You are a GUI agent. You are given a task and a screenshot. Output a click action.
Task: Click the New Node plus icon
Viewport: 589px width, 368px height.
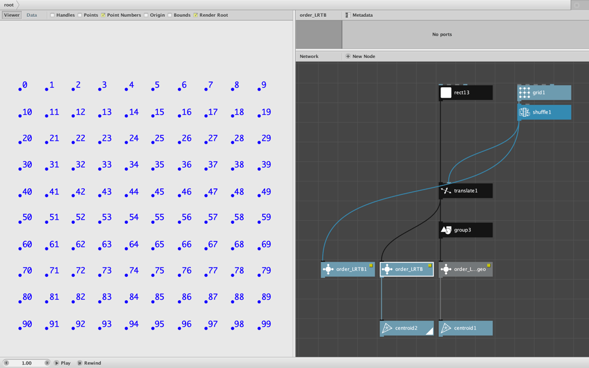coord(348,57)
